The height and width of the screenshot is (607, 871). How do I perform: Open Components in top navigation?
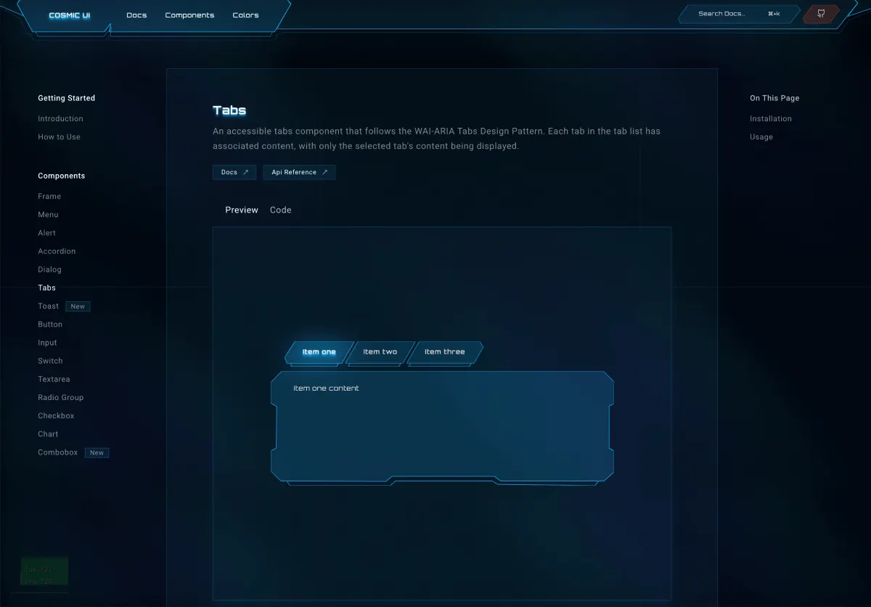tap(189, 15)
